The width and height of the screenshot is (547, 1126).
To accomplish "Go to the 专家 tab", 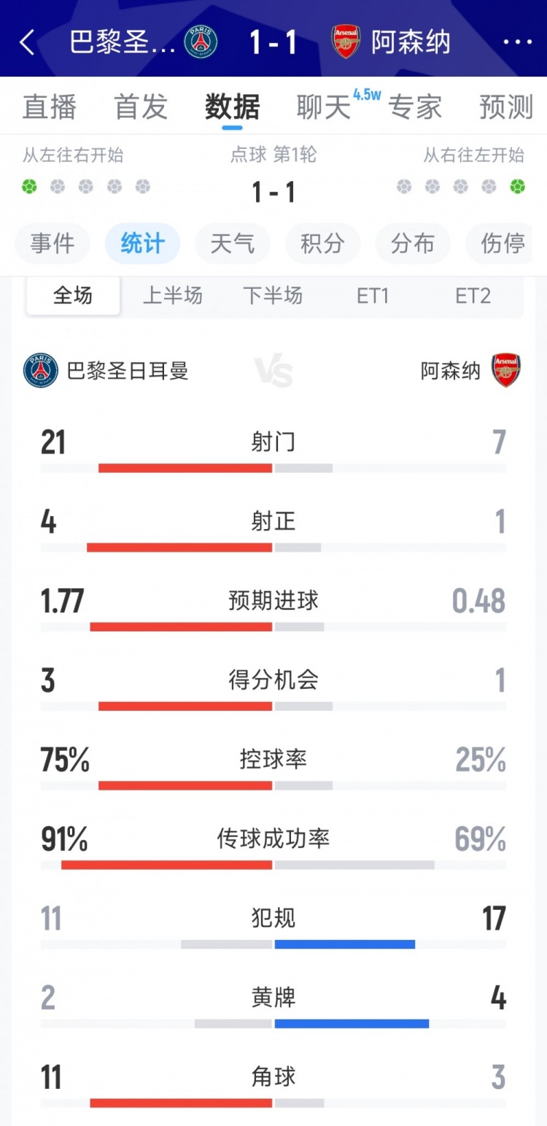I will click(x=414, y=107).
